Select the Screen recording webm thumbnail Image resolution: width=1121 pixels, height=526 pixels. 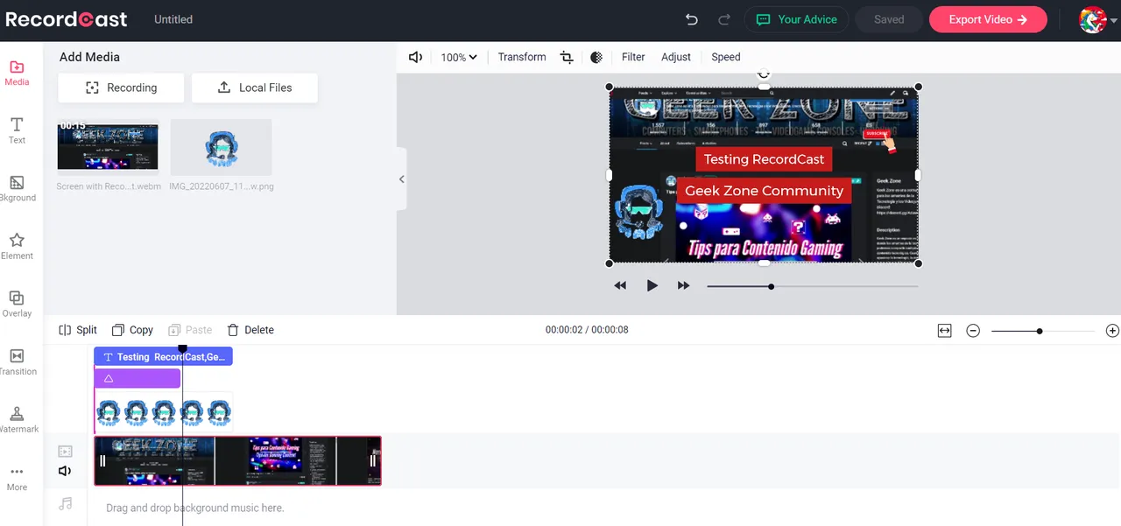point(108,147)
